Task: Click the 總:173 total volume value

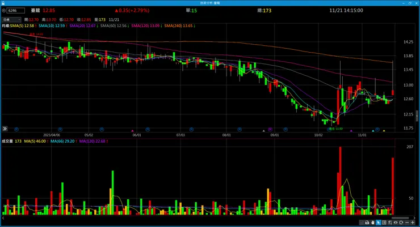Action: (x=264, y=11)
